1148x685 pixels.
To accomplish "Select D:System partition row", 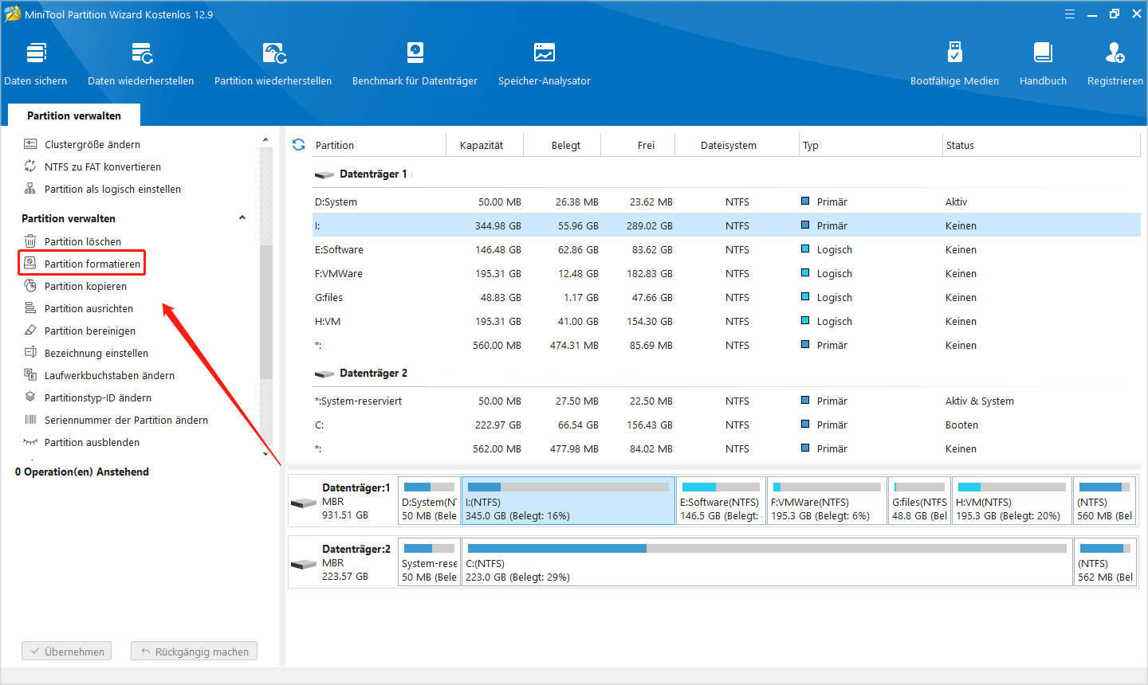I will 726,202.
